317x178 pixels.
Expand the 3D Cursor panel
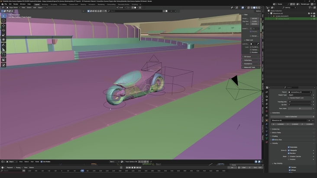(251, 57)
